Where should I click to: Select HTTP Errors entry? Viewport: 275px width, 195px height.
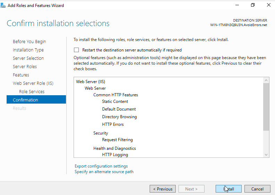pos(113,124)
